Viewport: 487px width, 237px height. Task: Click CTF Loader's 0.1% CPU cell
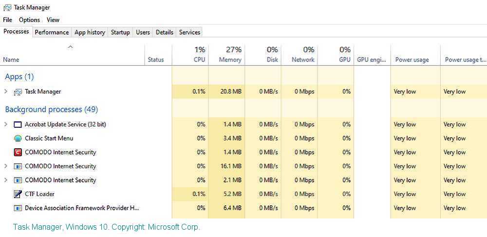[x=190, y=194]
